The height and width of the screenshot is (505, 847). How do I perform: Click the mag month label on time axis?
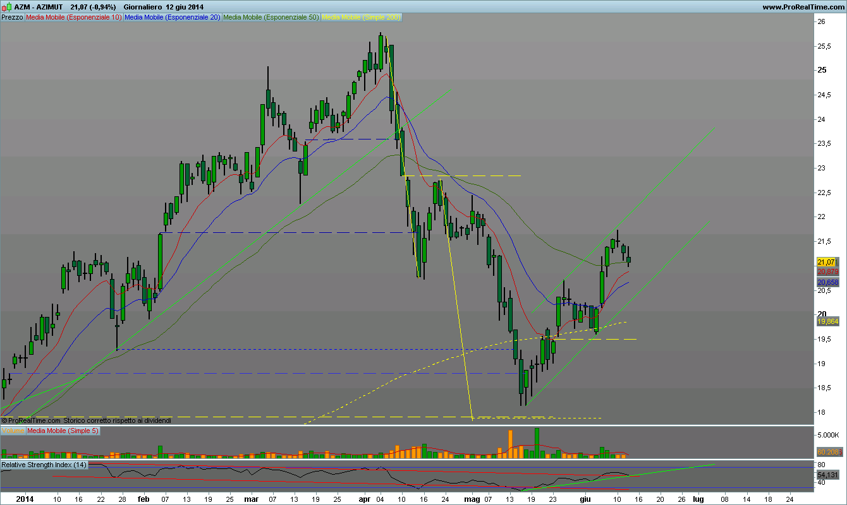473,499
